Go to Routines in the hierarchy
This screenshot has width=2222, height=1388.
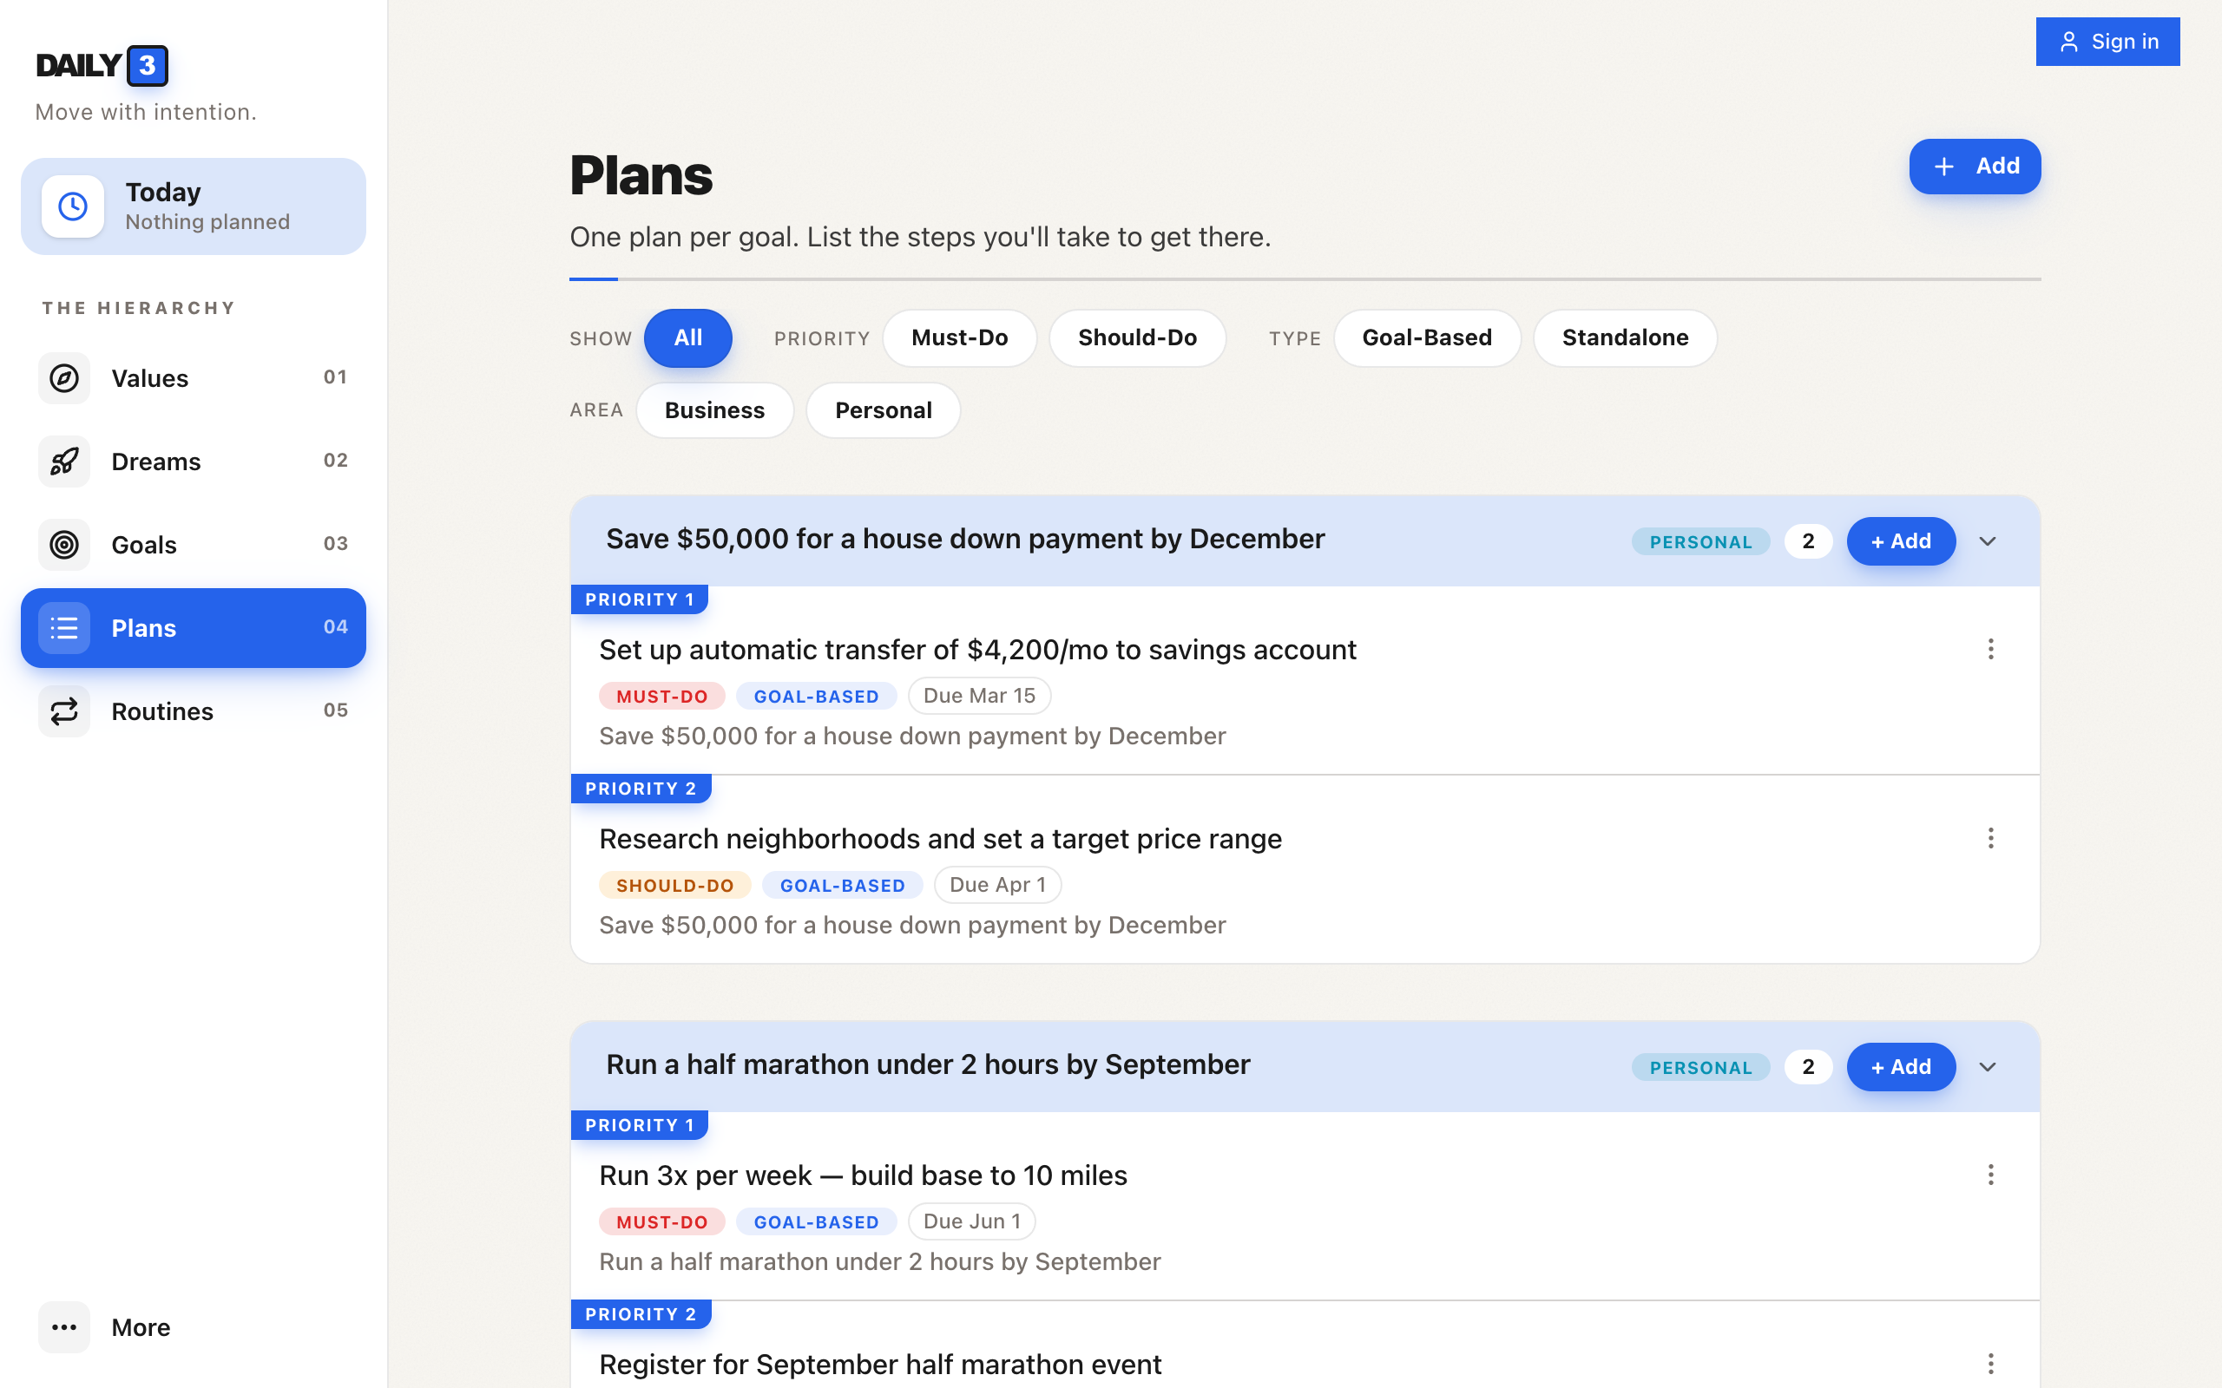coord(194,711)
